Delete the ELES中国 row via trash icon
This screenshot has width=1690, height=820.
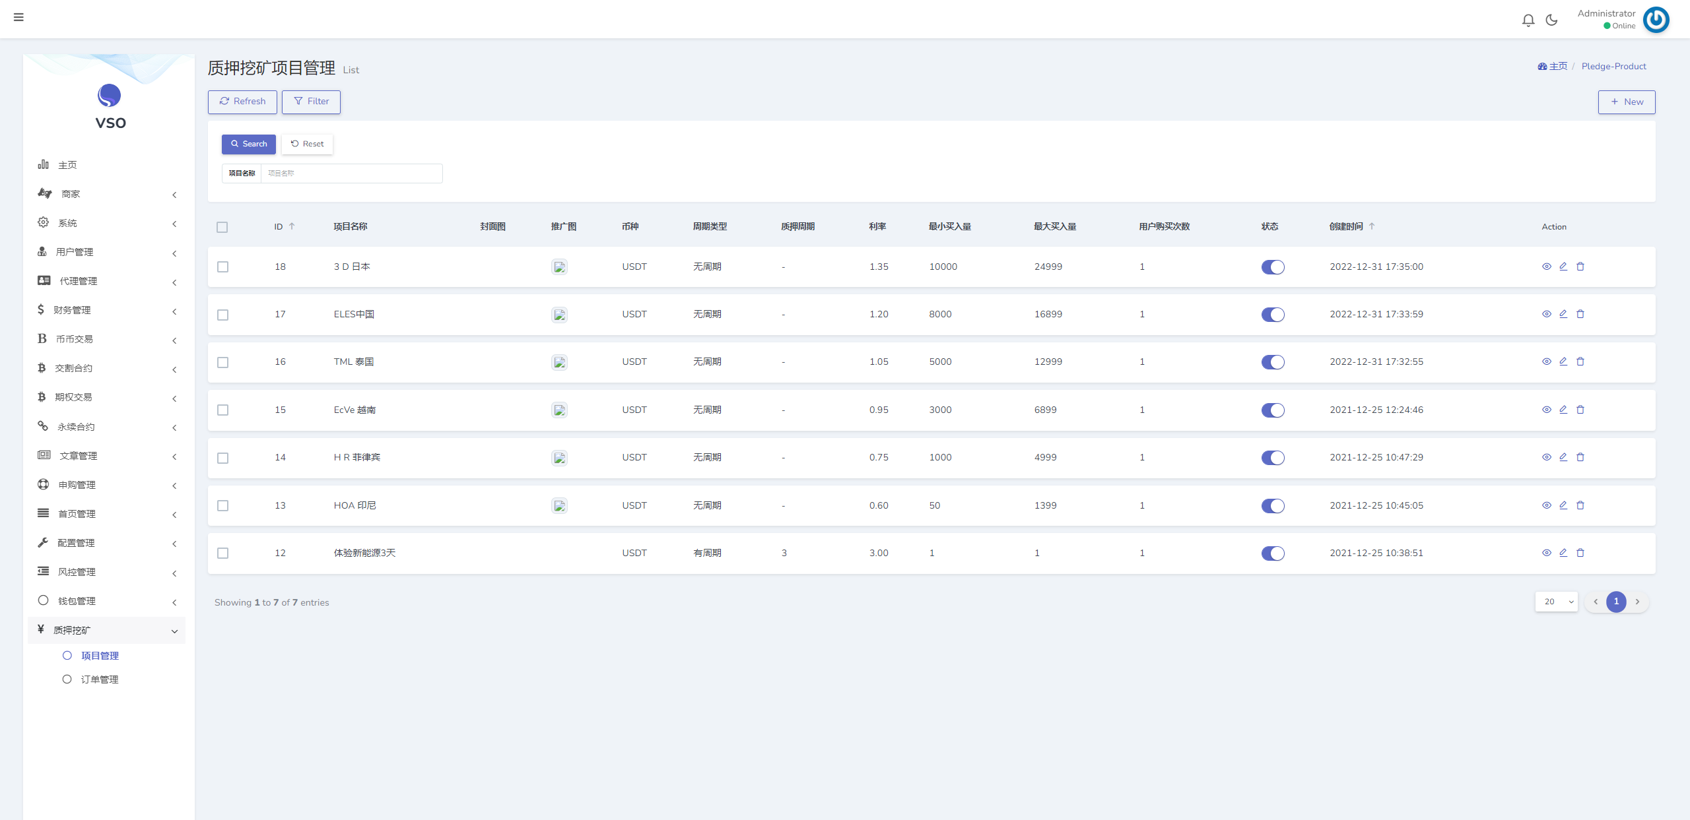coord(1580,314)
